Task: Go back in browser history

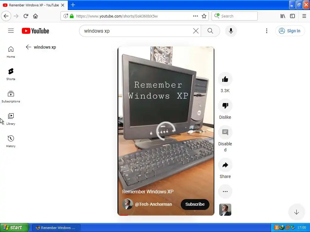Action: click(x=6, y=16)
